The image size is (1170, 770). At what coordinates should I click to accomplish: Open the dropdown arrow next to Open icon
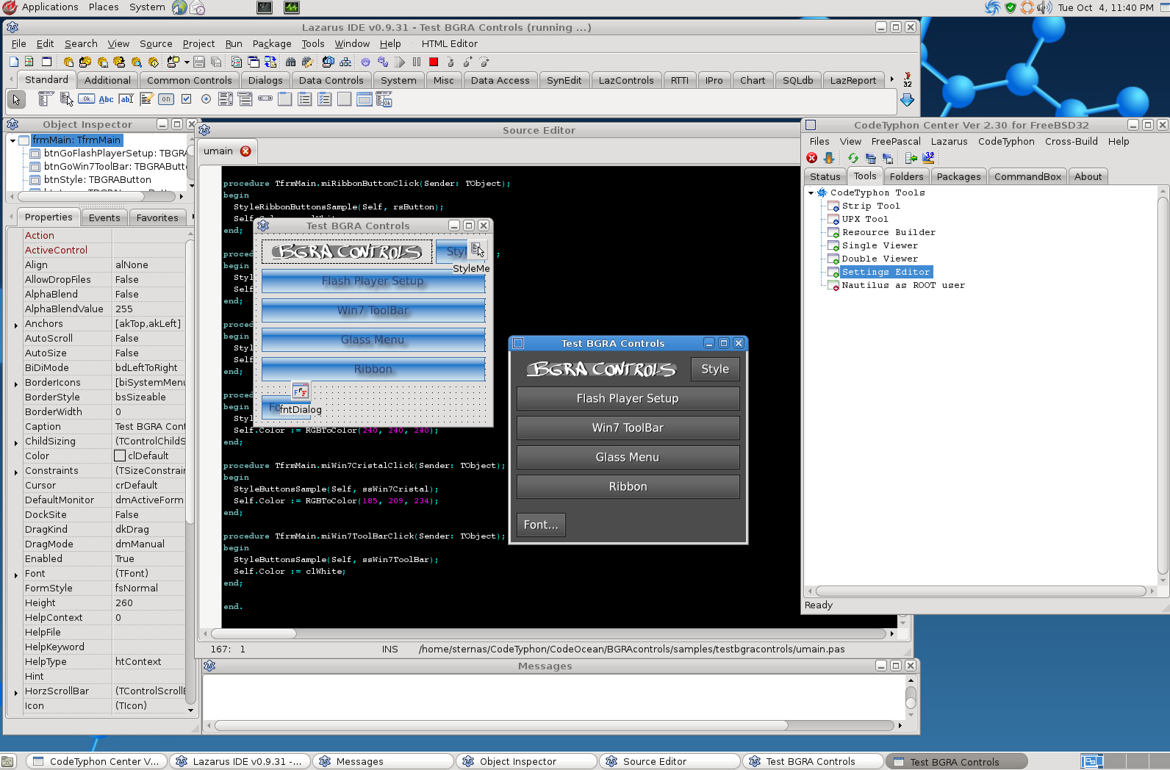point(187,62)
